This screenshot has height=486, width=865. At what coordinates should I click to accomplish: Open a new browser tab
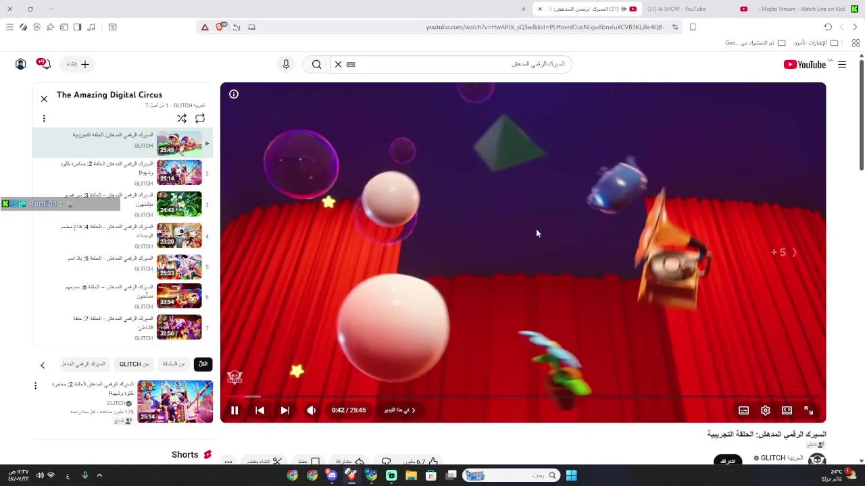click(x=523, y=9)
